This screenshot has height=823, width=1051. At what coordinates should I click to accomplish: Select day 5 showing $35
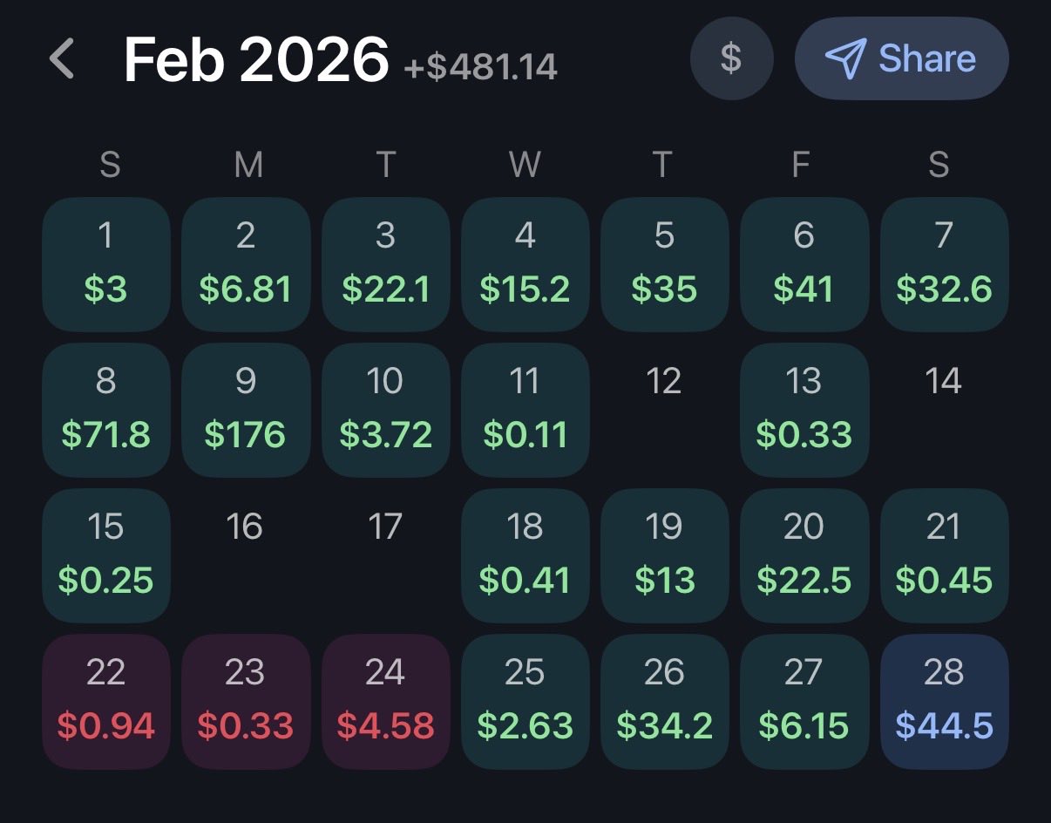(x=664, y=264)
